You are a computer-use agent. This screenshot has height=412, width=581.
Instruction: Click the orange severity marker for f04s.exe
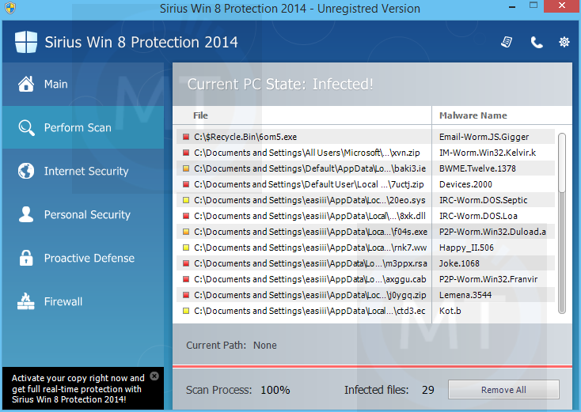[x=186, y=232]
